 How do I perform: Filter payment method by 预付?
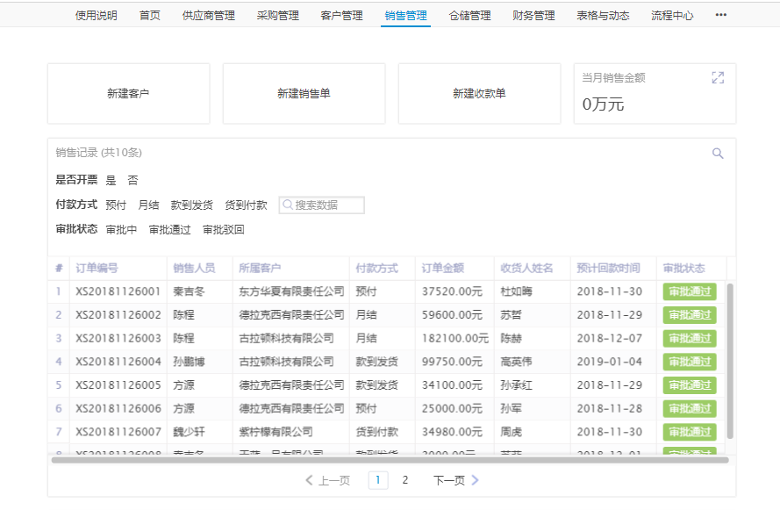pos(116,205)
